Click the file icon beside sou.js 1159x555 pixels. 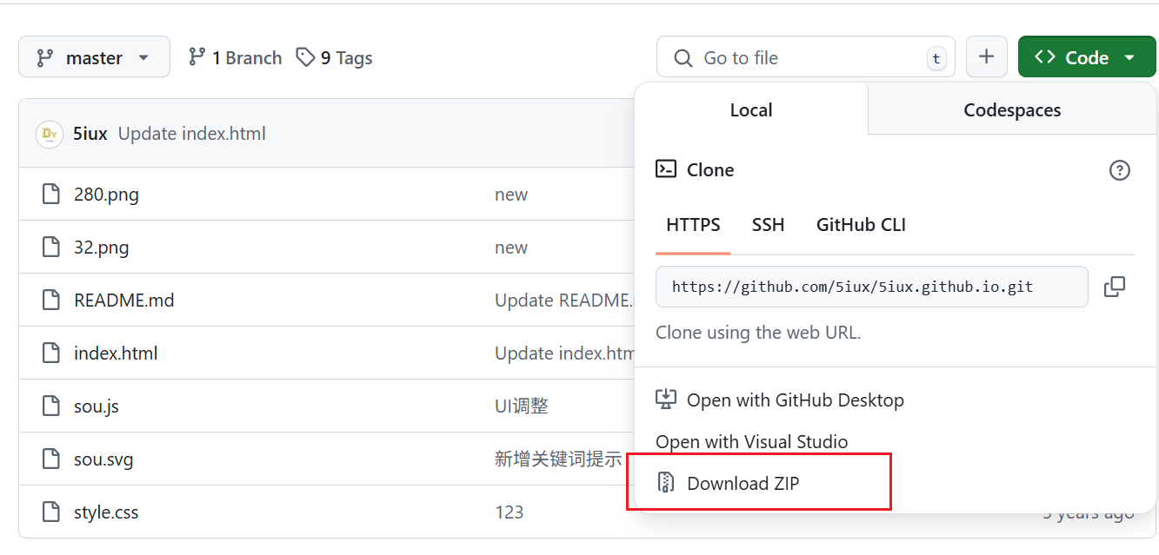[51, 406]
